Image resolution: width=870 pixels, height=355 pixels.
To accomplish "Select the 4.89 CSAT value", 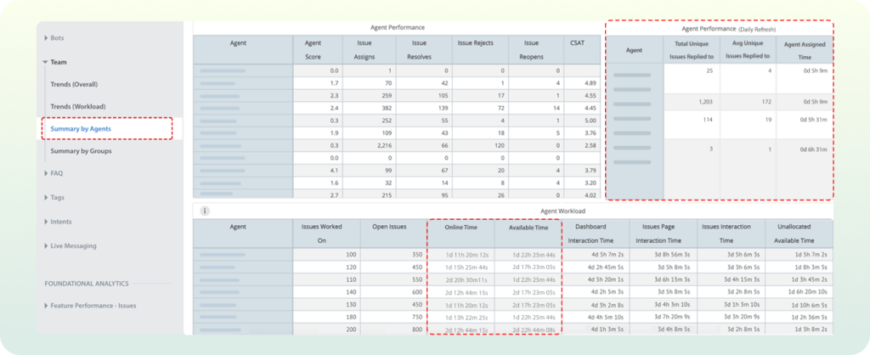I will [581, 83].
